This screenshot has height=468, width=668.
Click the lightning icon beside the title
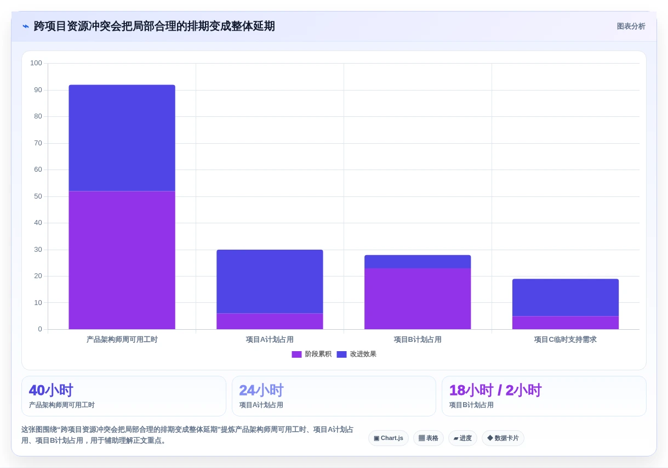[x=26, y=26]
